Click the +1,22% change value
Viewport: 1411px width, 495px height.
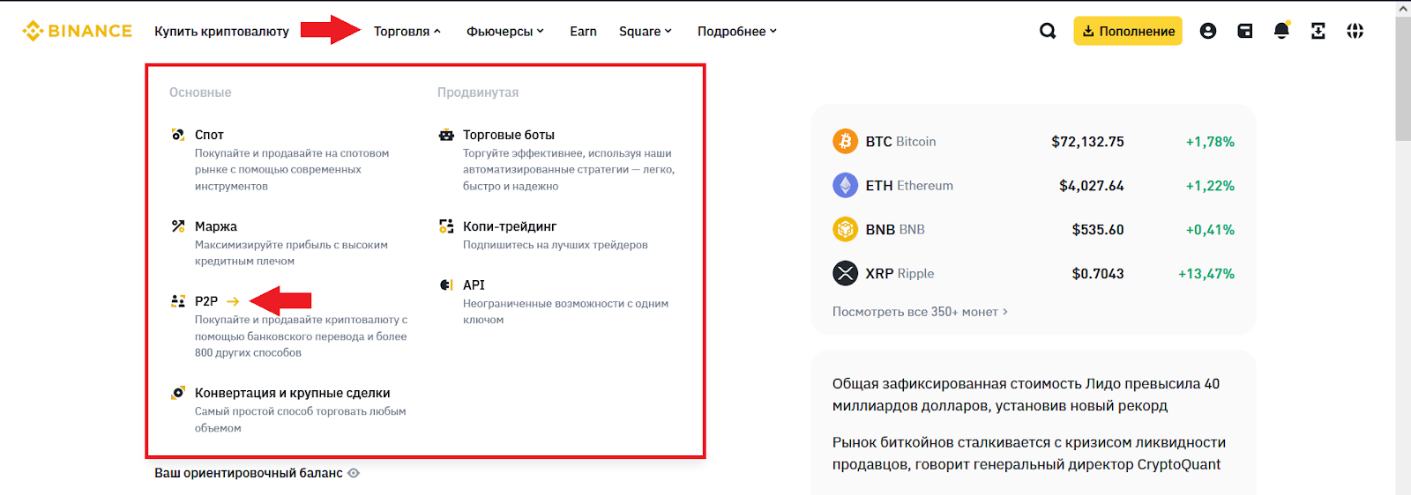pyautogui.click(x=1210, y=185)
